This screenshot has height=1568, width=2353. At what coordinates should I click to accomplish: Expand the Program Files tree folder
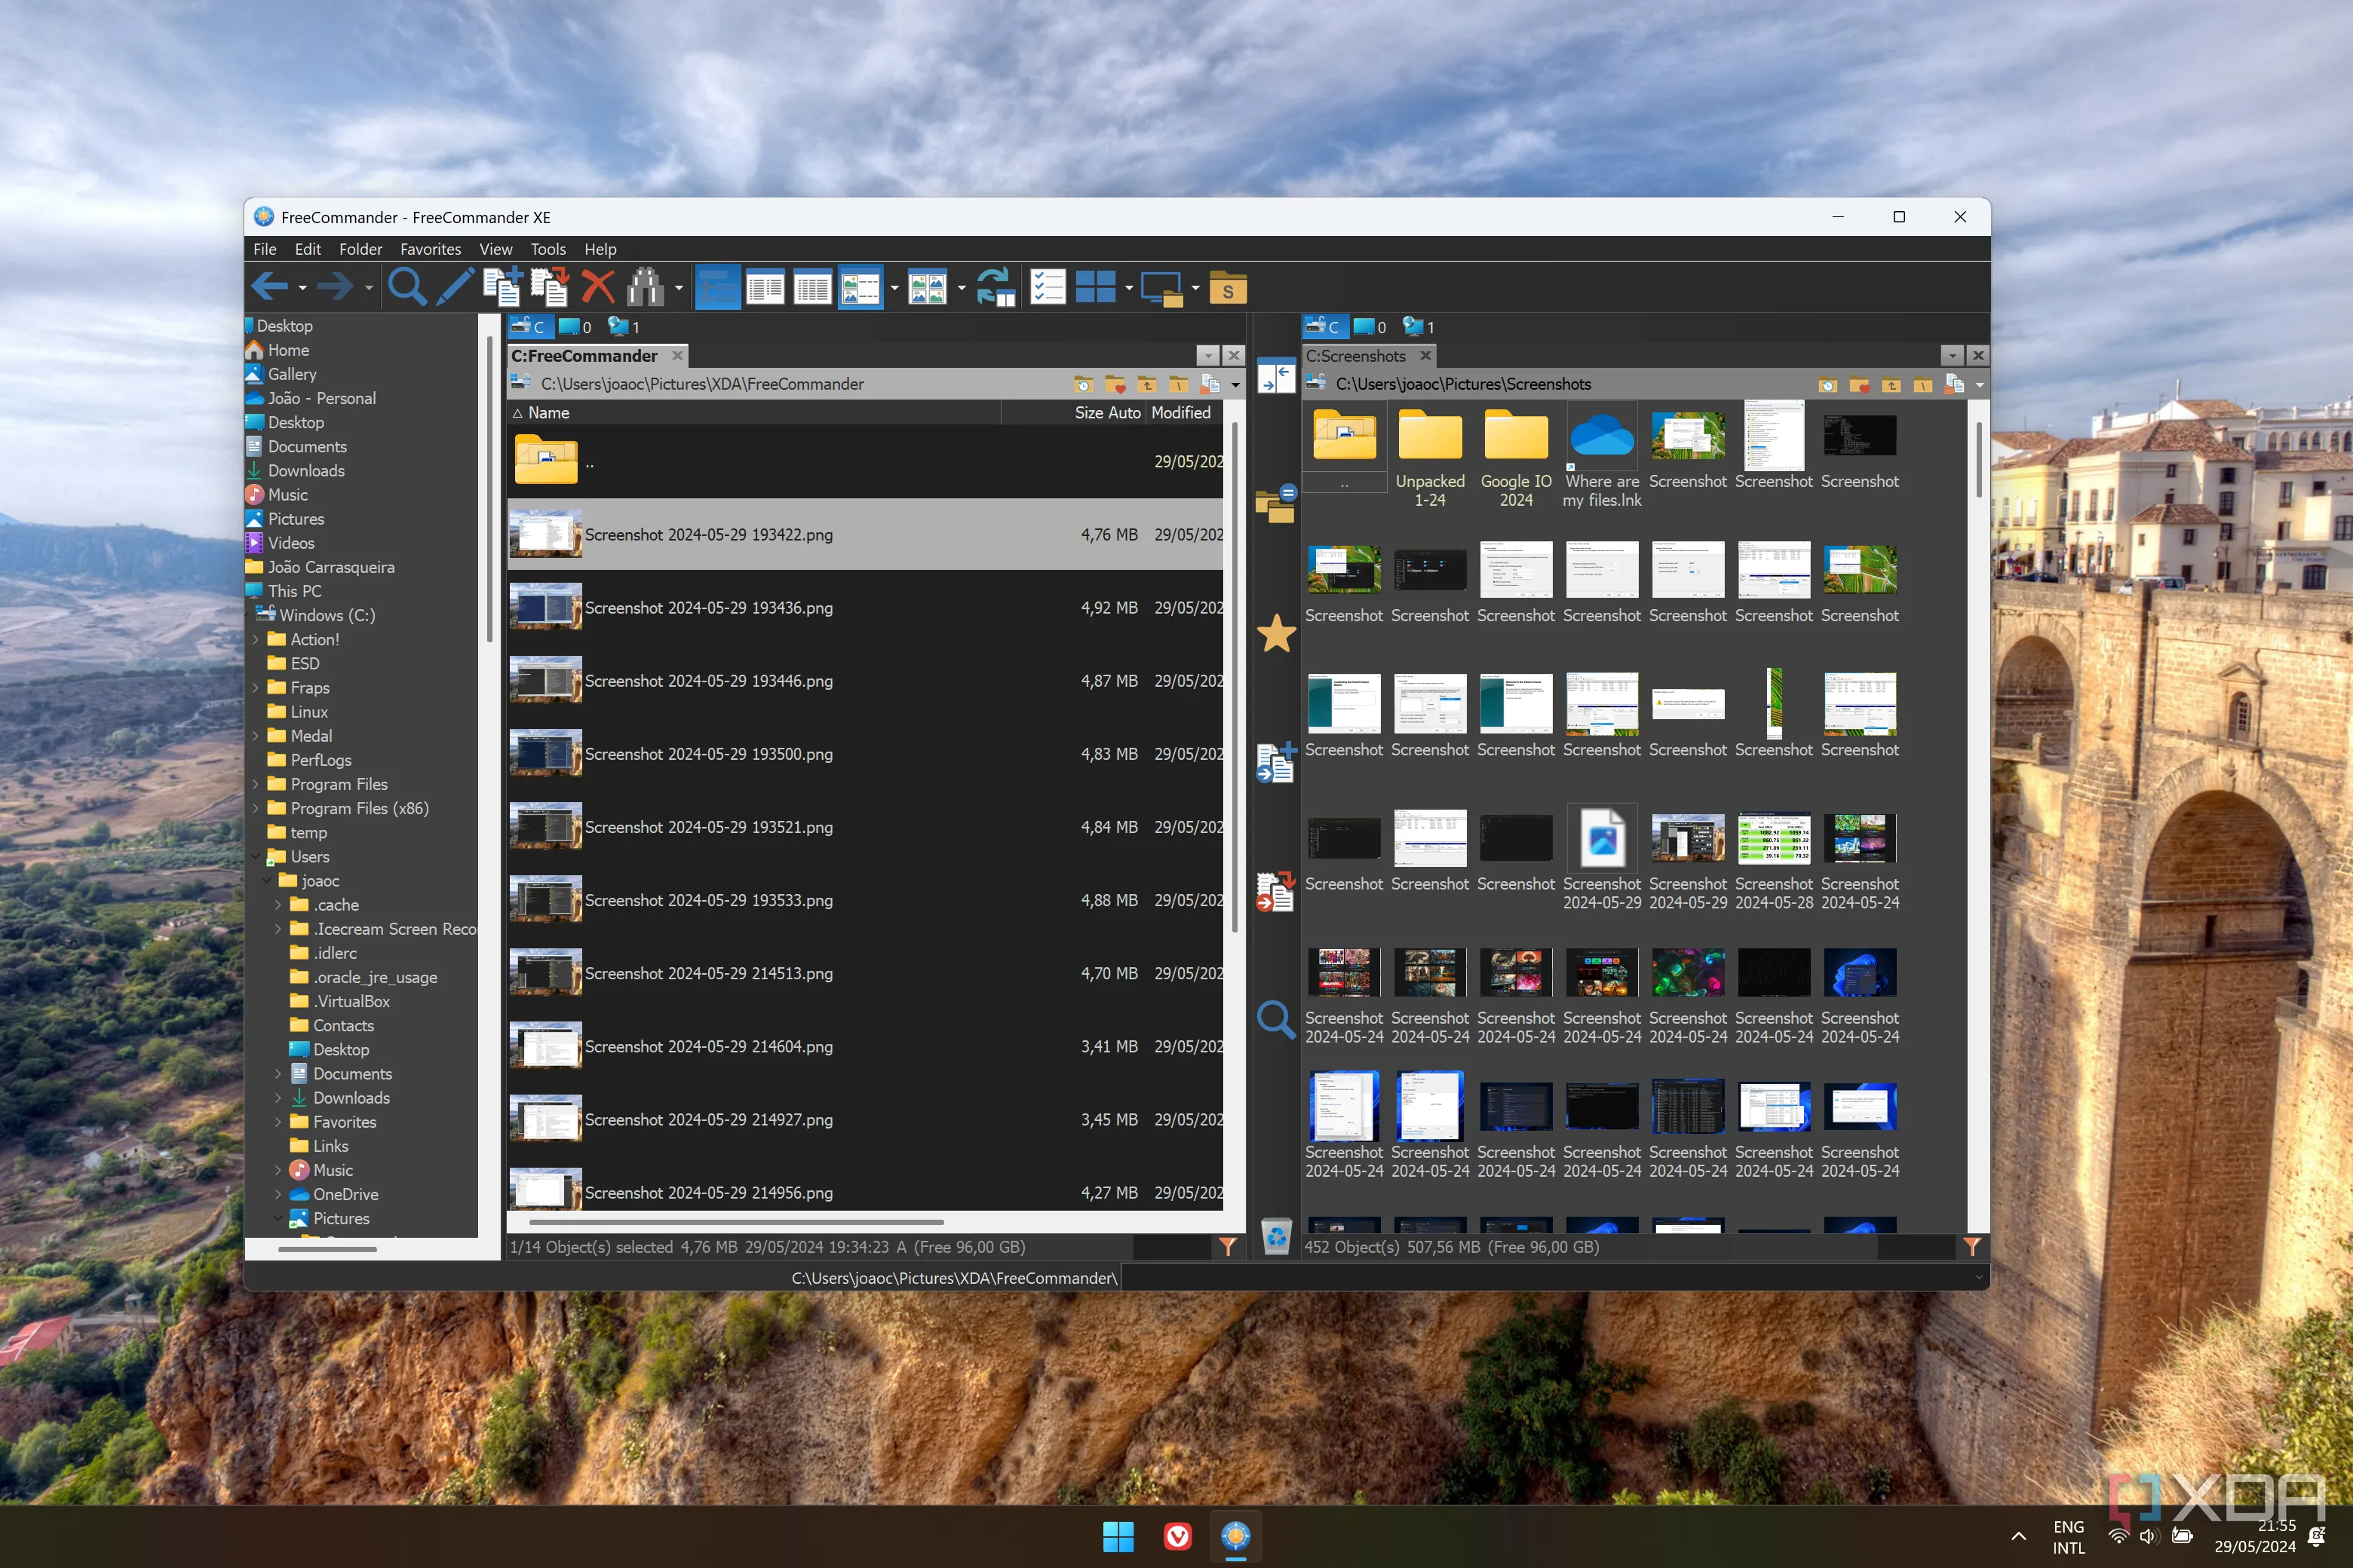point(256,784)
